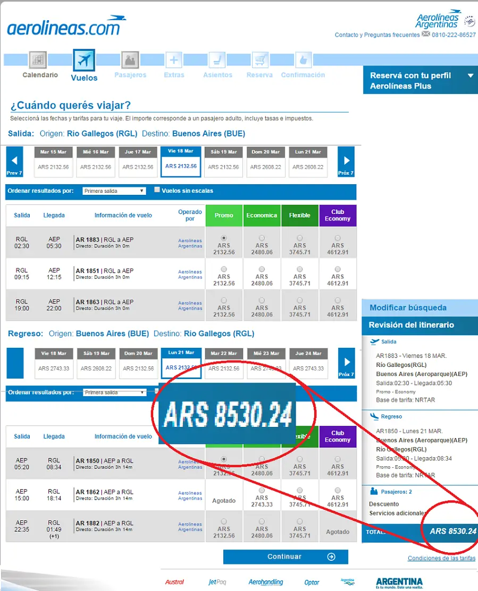Click the outbound Flexible column header
Image resolution: width=478 pixels, height=591 pixels.
pyautogui.click(x=299, y=215)
